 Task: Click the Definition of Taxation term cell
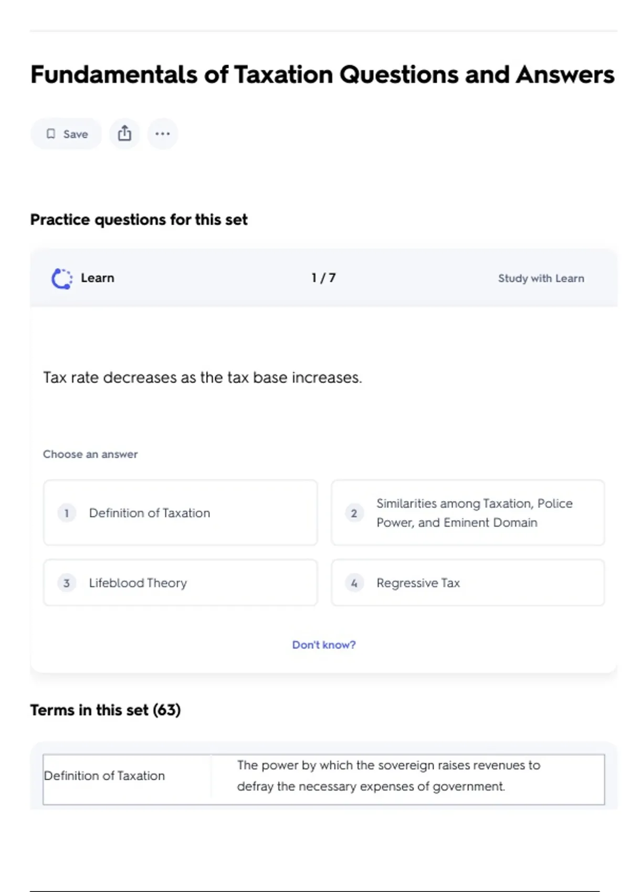pyautogui.click(x=104, y=776)
